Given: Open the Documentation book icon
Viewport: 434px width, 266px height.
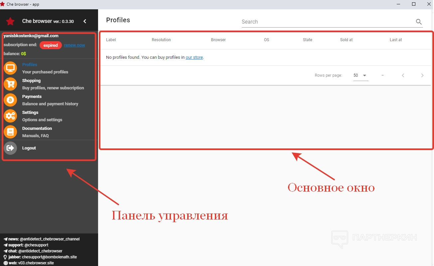Looking at the screenshot, I should coord(10,132).
